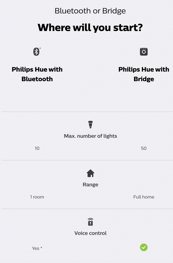The height and width of the screenshot is (263, 173).
Task: Click the 'Where will you start?' headline
Action: point(90,27)
